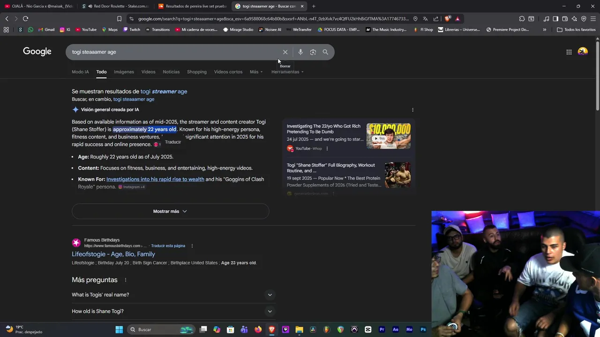Open Famous Birthdays result options menu
This screenshot has height=337, width=600.
(x=192, y=246)
